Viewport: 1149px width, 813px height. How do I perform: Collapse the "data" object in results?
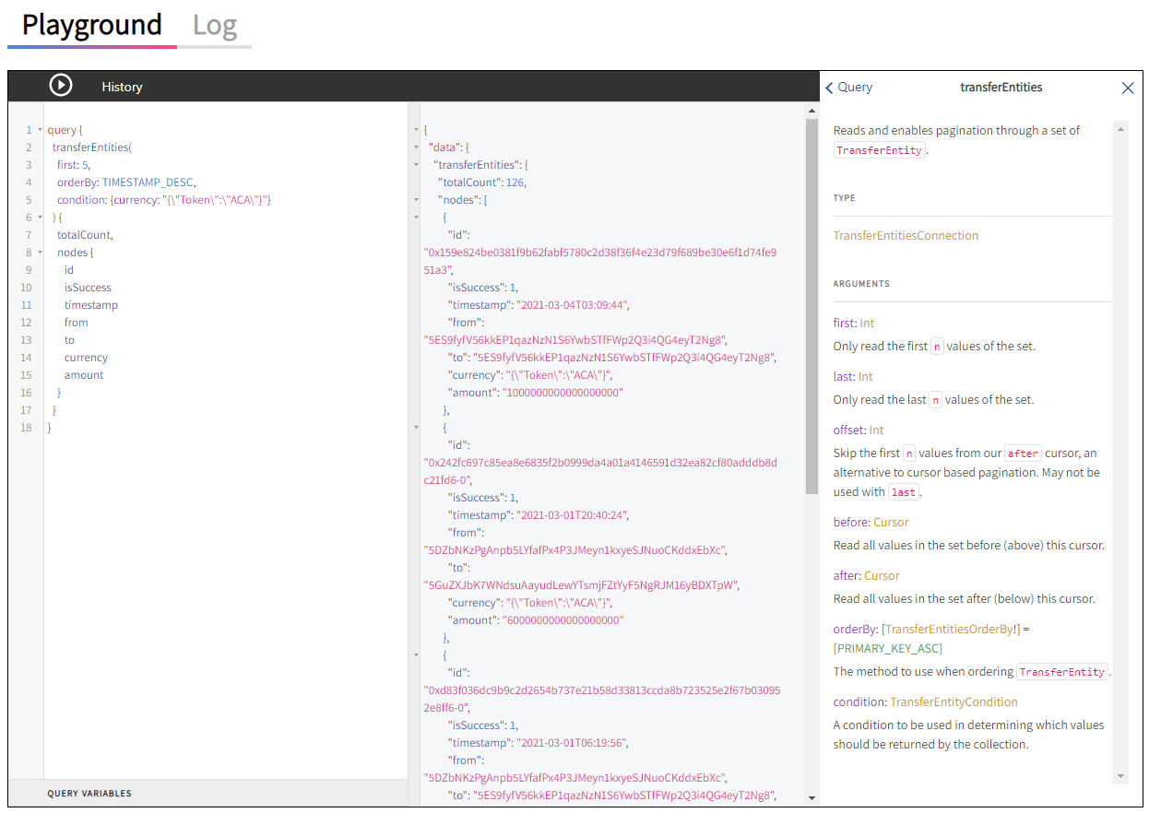pos(417,147)
